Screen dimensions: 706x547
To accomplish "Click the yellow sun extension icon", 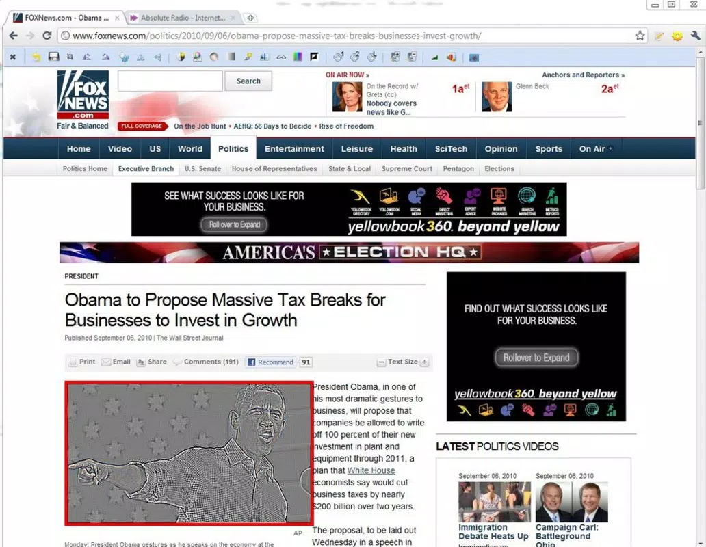I will (x=677, y=36).
